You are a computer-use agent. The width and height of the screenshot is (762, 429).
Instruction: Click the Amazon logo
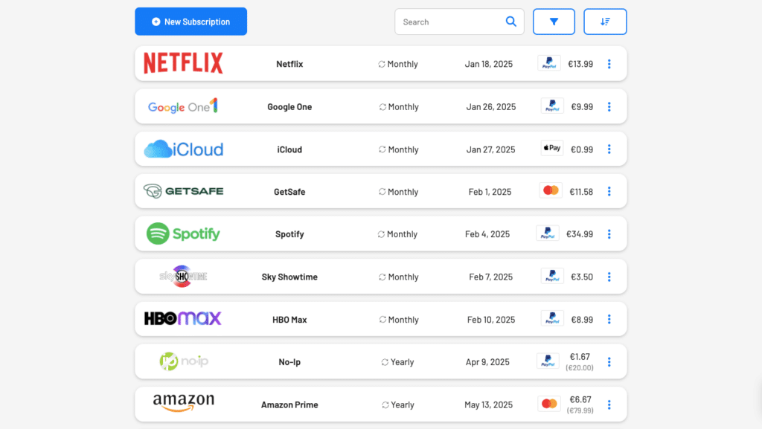click(183, 403)
